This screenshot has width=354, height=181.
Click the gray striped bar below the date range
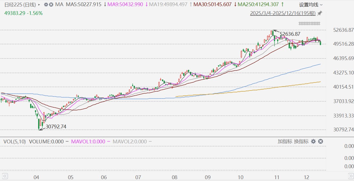[309, 23]
